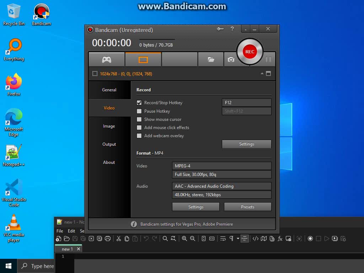Image resolution: width=364 pixels, height=273 pixels.
Task: Open the Output settings tab
Action: tap(109, 144)
